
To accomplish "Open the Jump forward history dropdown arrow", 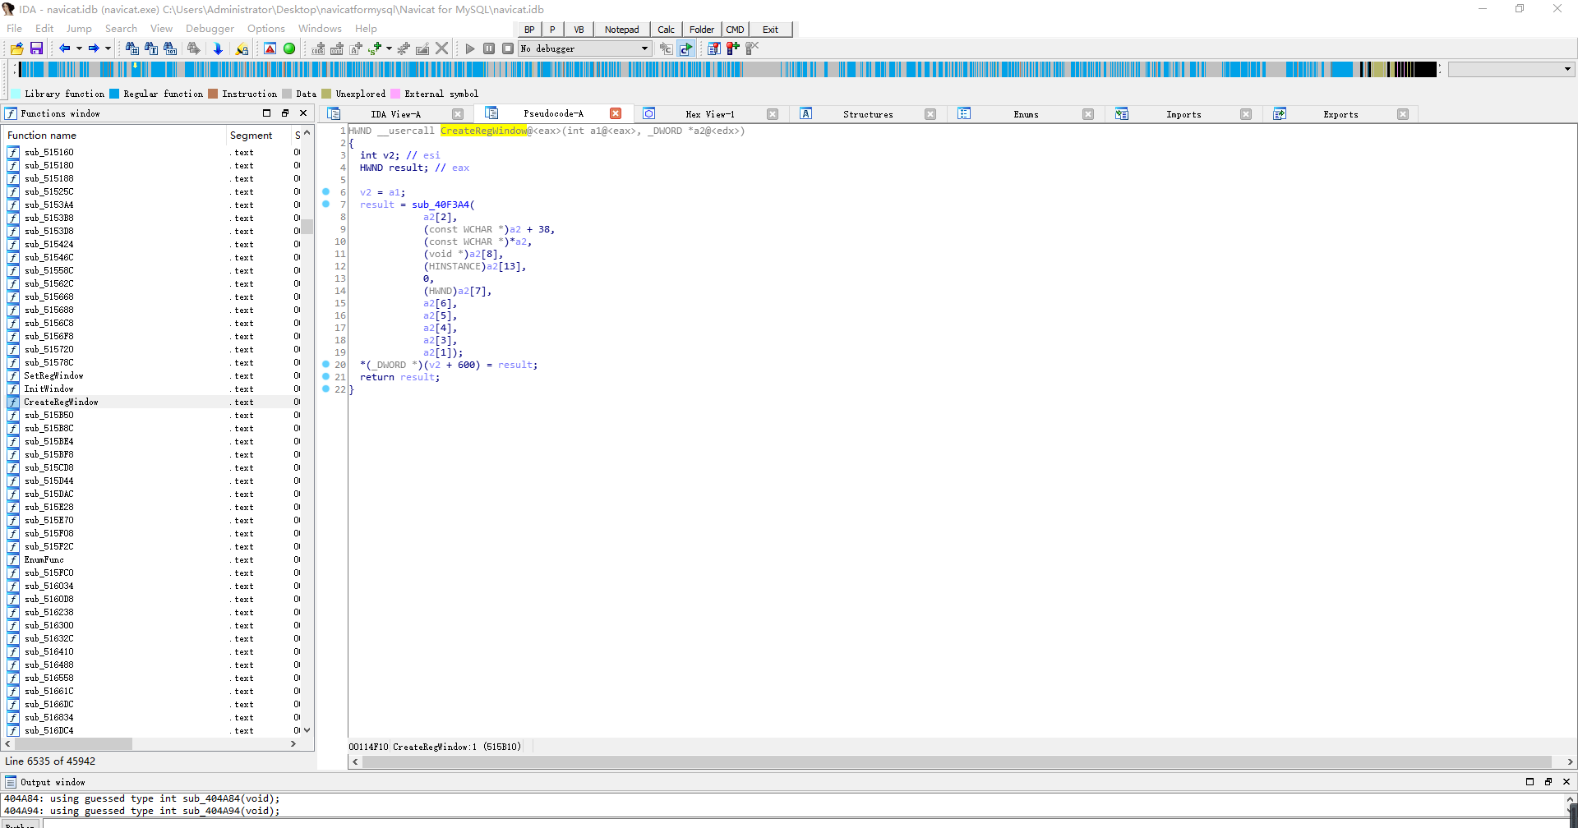I will pos(108,48).
